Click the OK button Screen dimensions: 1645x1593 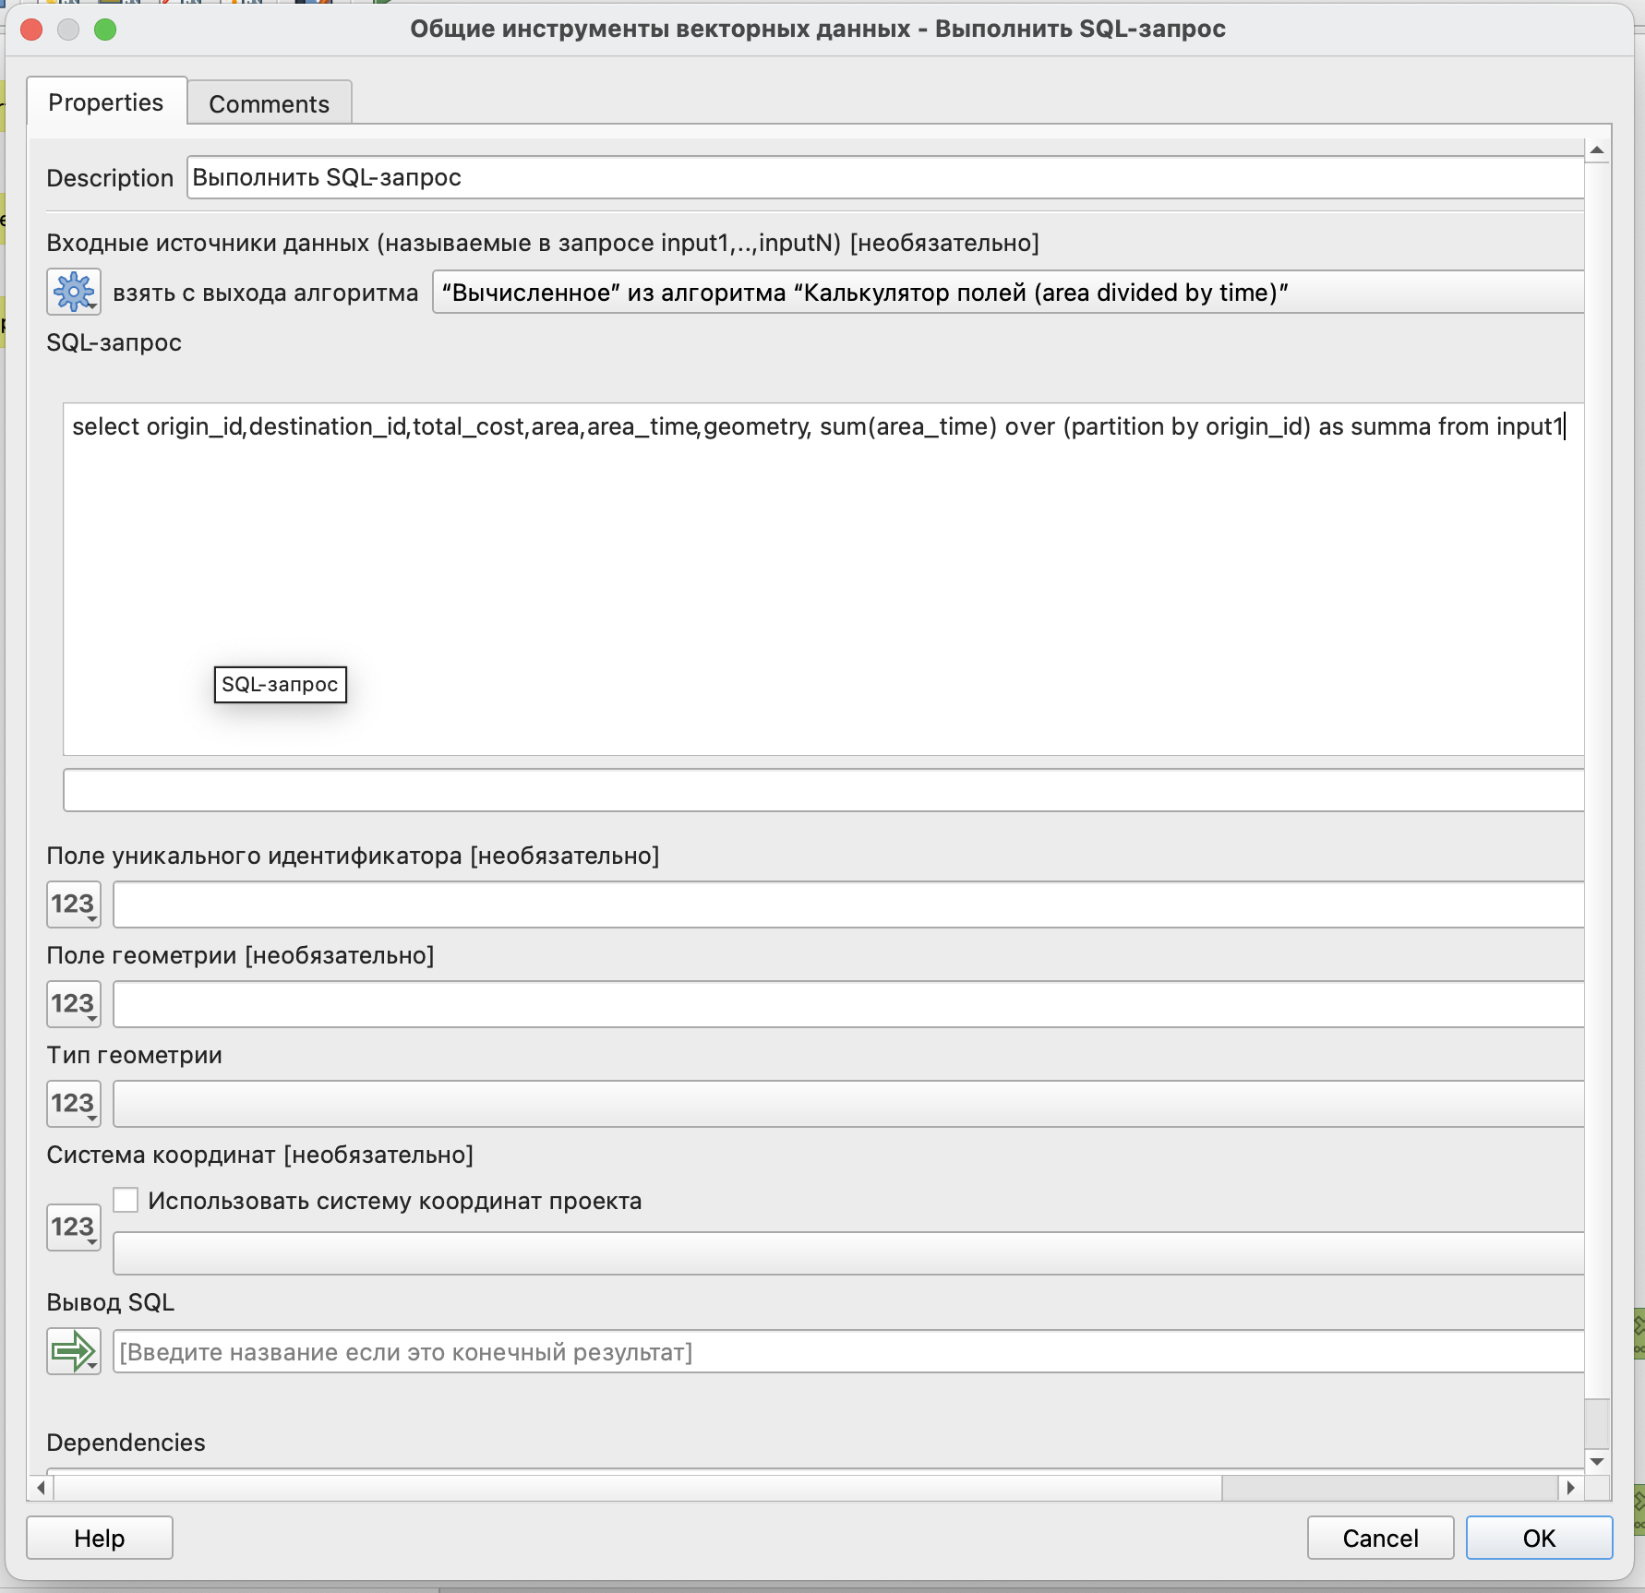(x=1539, y=1538)
